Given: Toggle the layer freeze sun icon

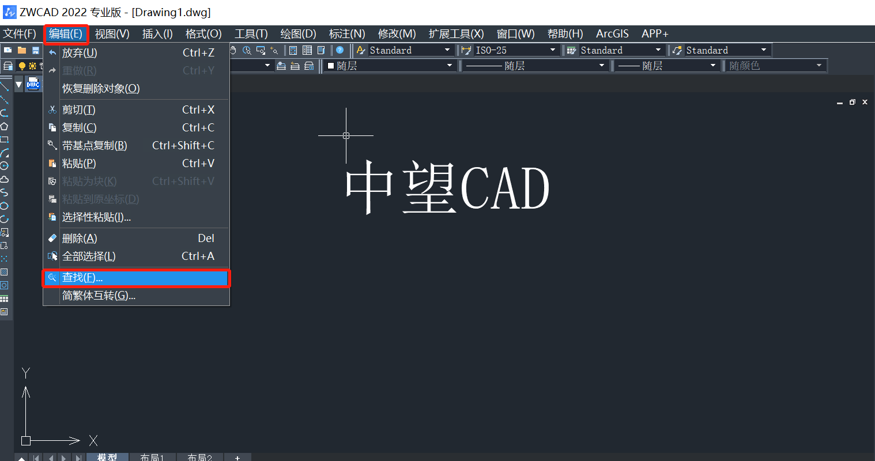Looking at the screenshot, I should [32, 66].
